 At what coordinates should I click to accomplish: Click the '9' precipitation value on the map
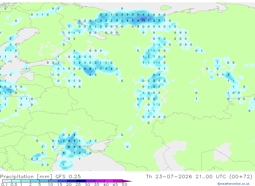tap(138, 21)
